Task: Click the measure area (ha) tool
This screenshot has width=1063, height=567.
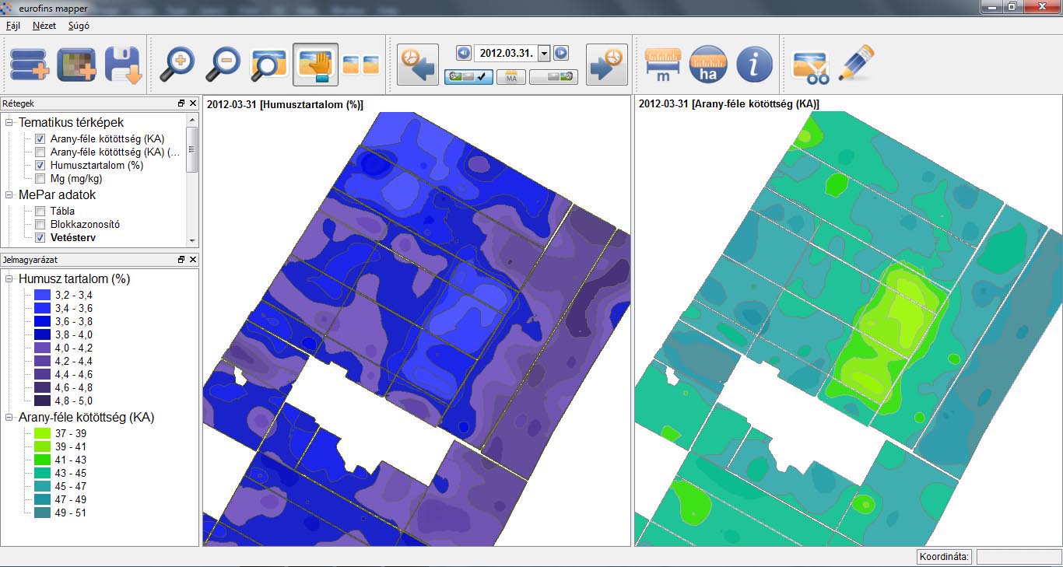Action: [x=708, y=65]
